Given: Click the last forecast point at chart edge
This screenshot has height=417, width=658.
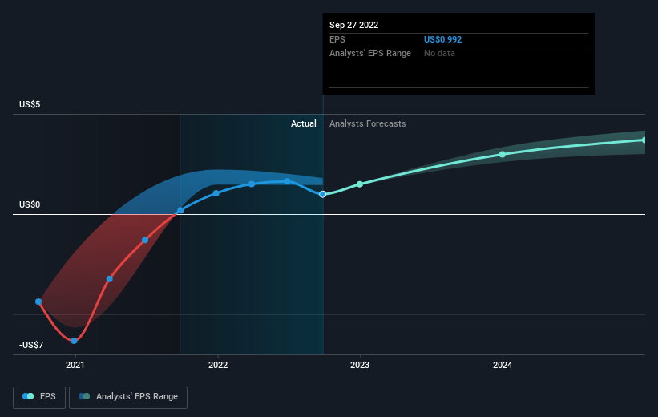Looking at the screenshot, I should [x=644, y=140].
